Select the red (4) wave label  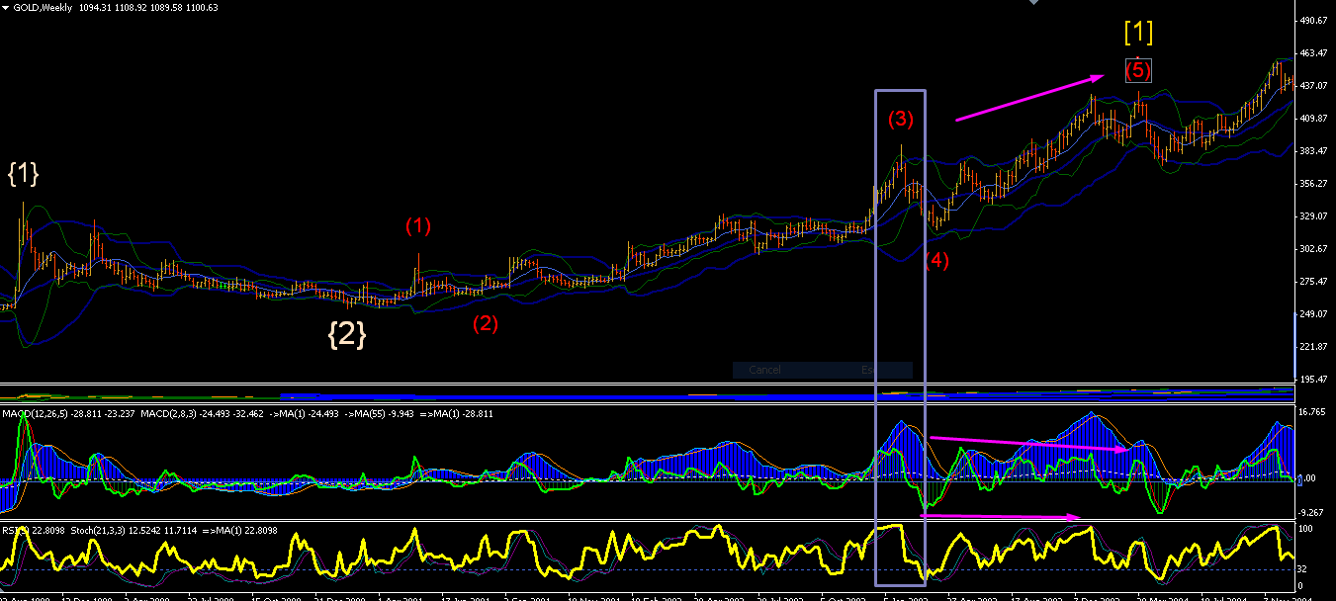click(936, 261)
